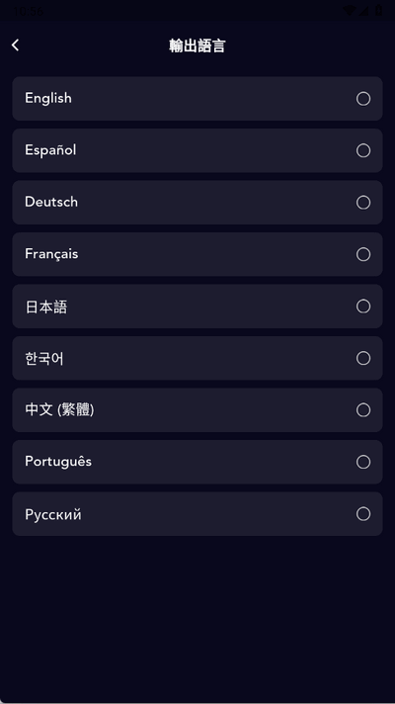Select the 中文 (繁體) radio button
Screen dimensions: 395x704
(363, 410)
